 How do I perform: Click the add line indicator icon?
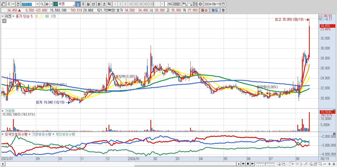coord(190,4)
